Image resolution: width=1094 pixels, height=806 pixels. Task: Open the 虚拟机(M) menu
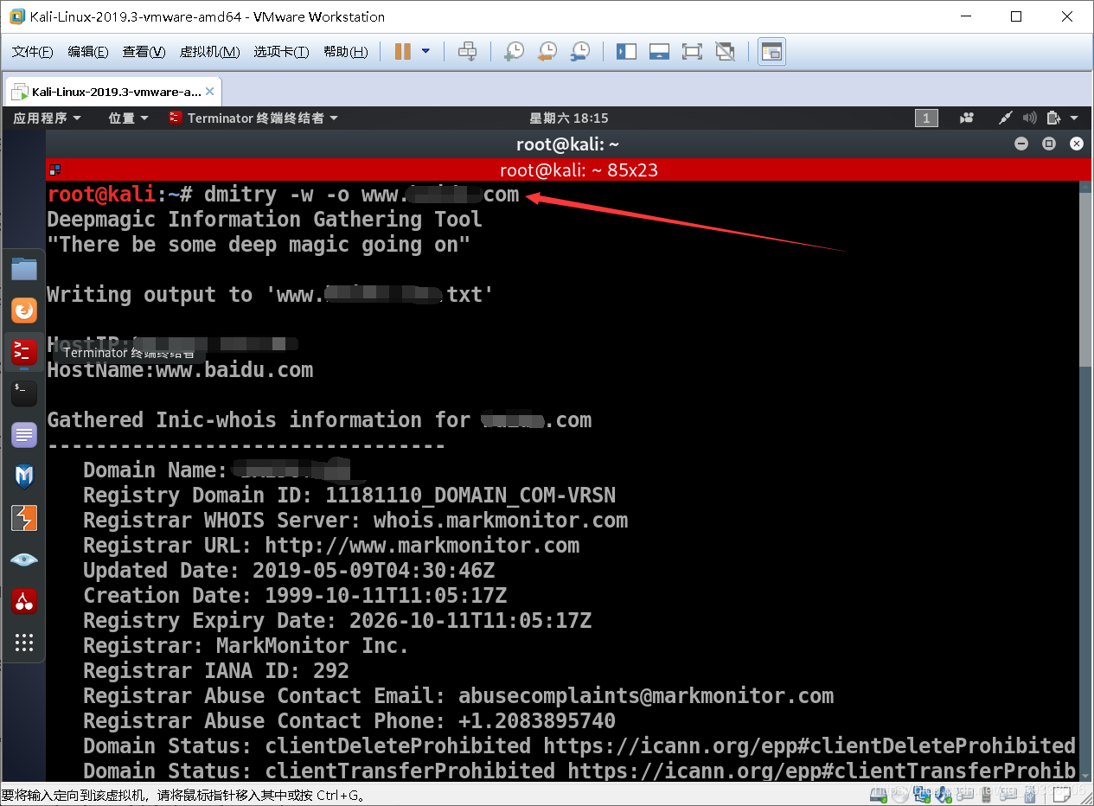click(209, 52)
